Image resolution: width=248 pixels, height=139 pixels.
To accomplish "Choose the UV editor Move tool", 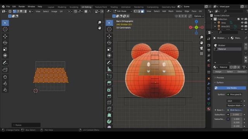I will coord(5,36).
